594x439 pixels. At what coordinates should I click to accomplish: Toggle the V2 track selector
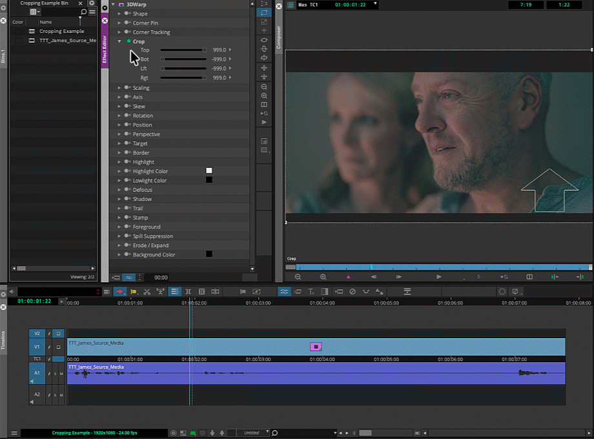coord(37,333)
